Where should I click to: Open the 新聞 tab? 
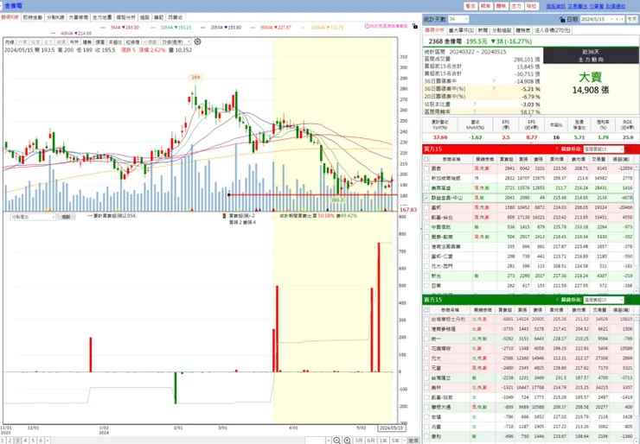[483, 30]
